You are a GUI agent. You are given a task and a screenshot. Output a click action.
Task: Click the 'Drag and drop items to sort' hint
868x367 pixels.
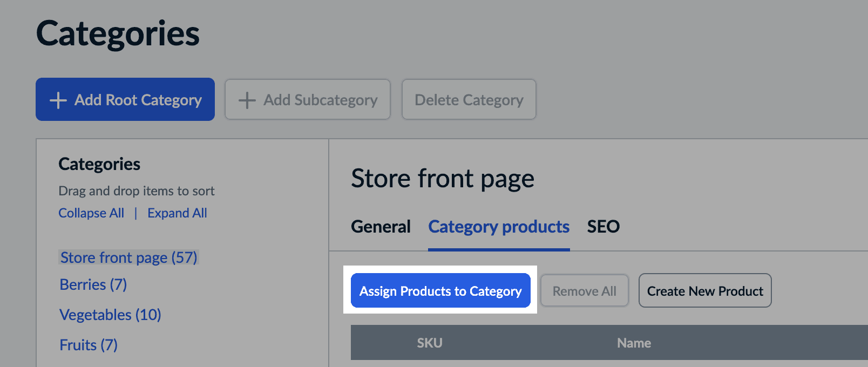(x=137, y=191)
